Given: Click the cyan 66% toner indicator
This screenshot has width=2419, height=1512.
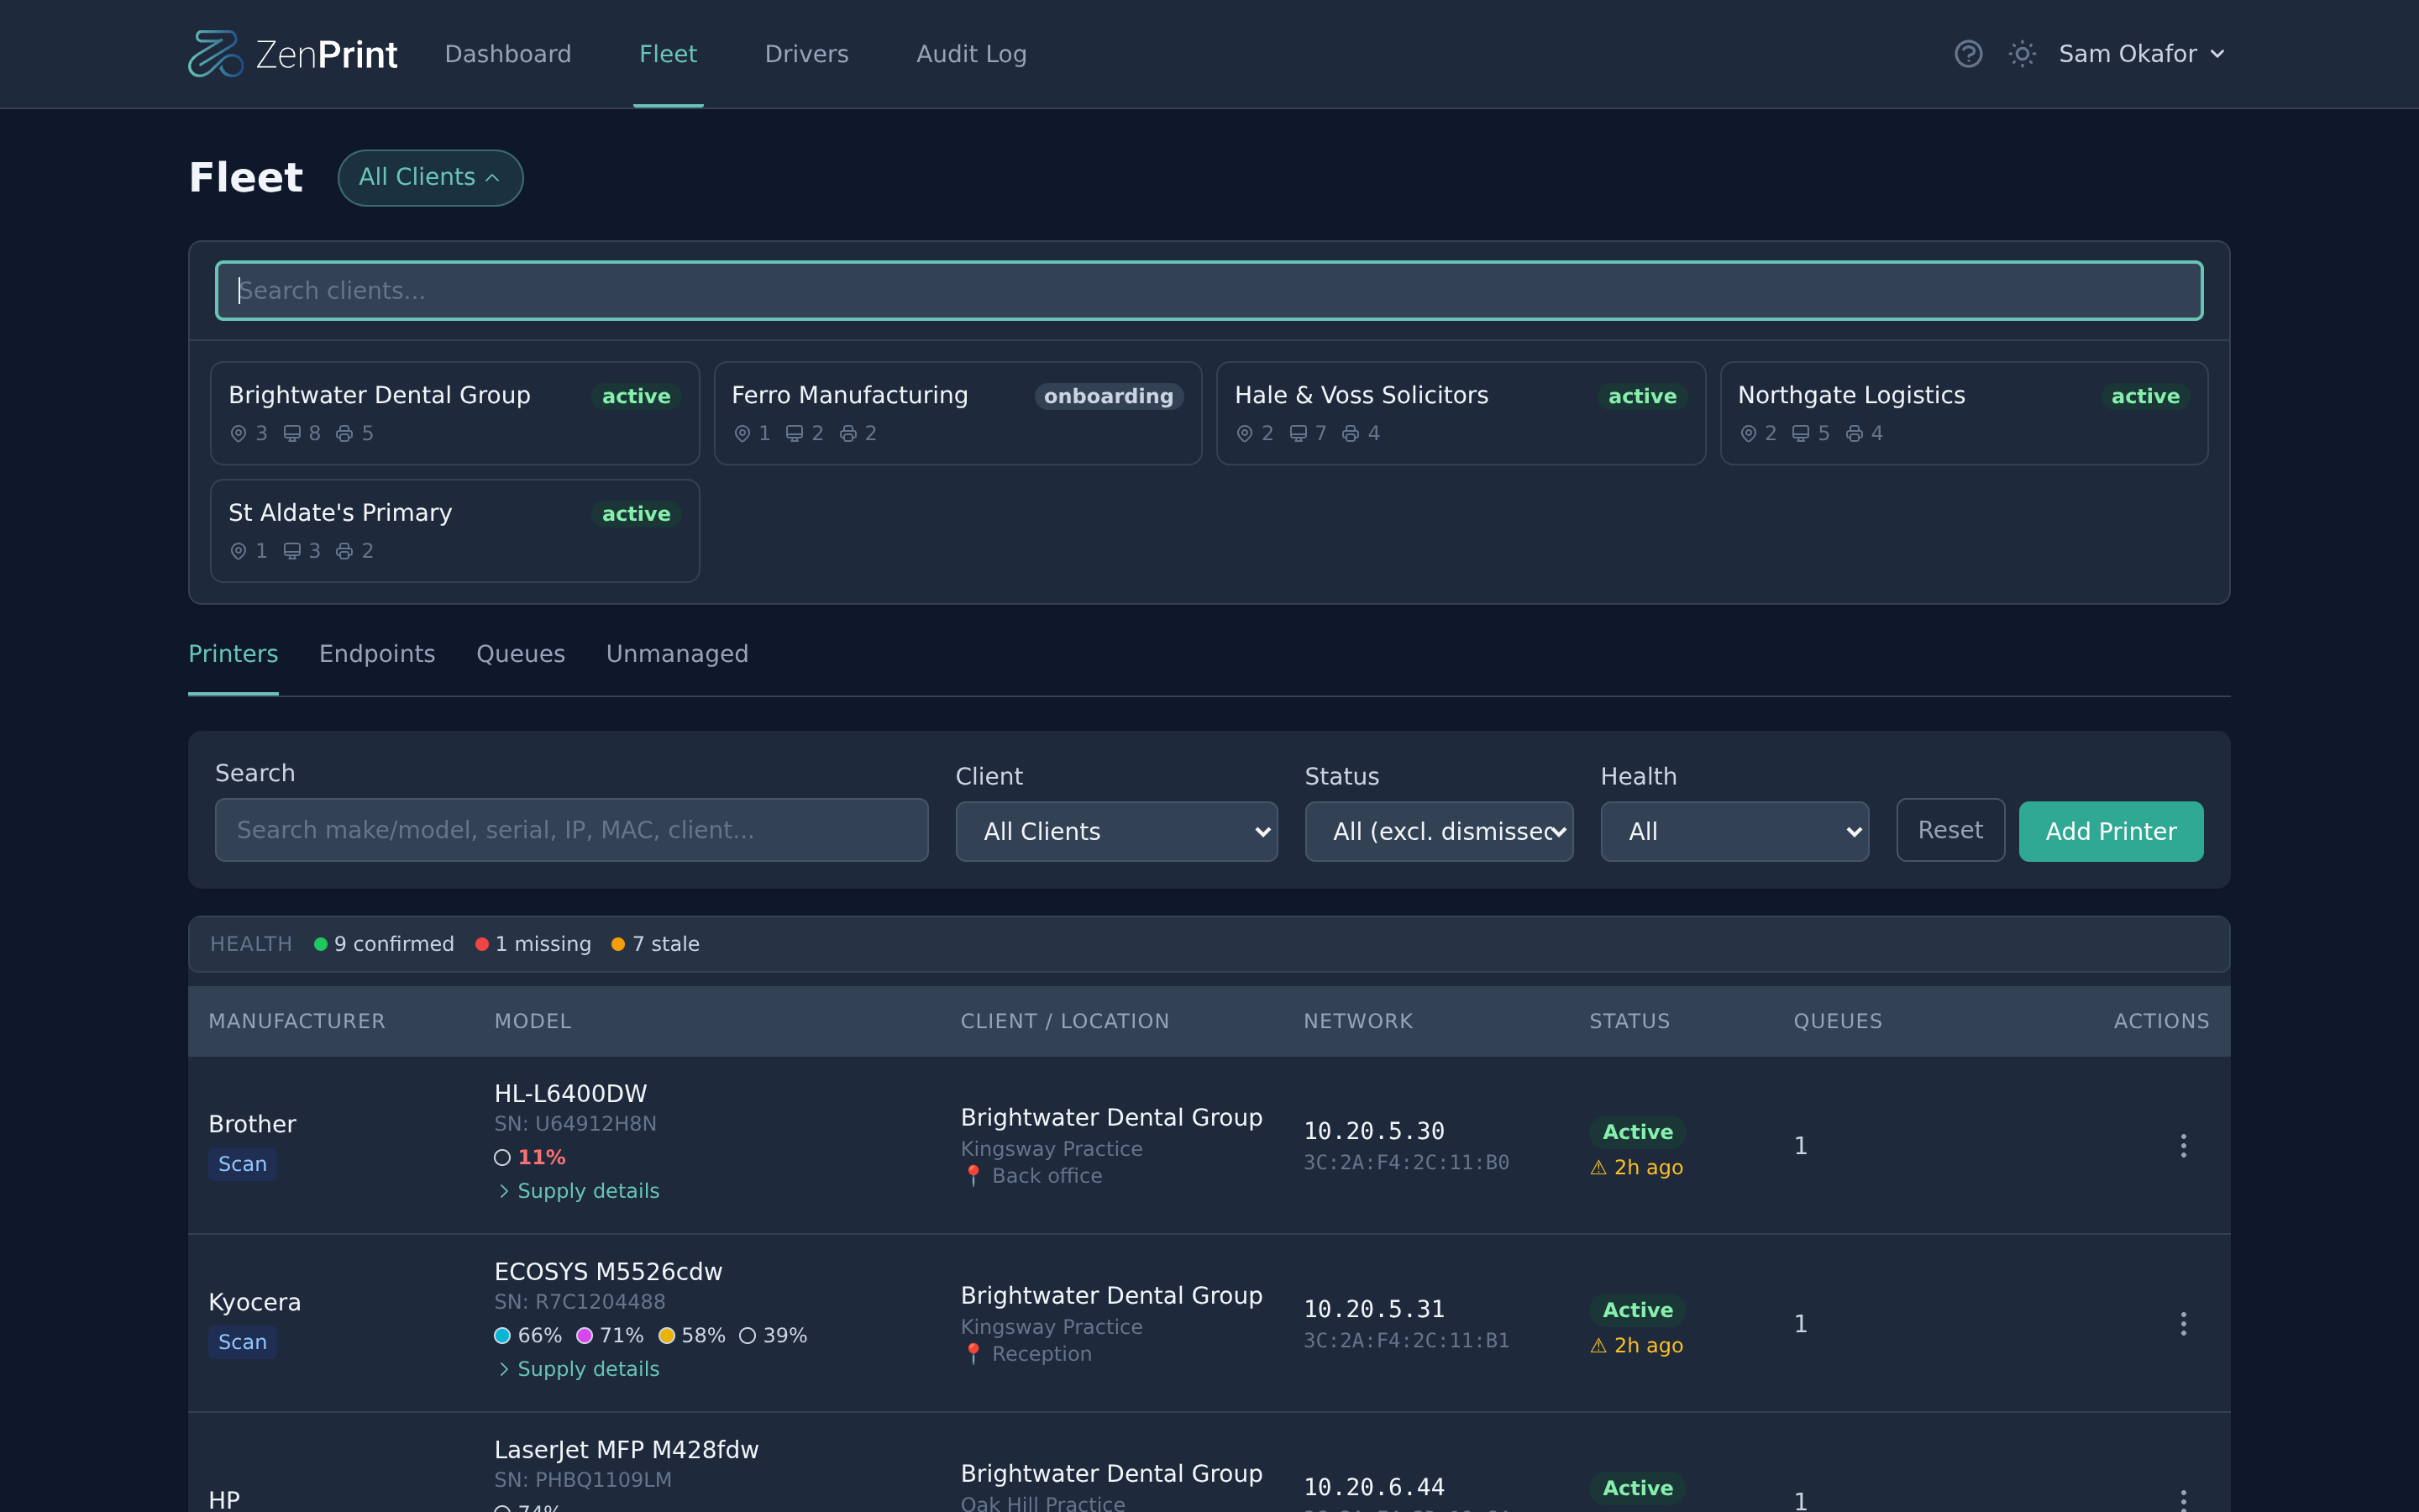Looking at the screenshot, I should tap(527, 1336).
